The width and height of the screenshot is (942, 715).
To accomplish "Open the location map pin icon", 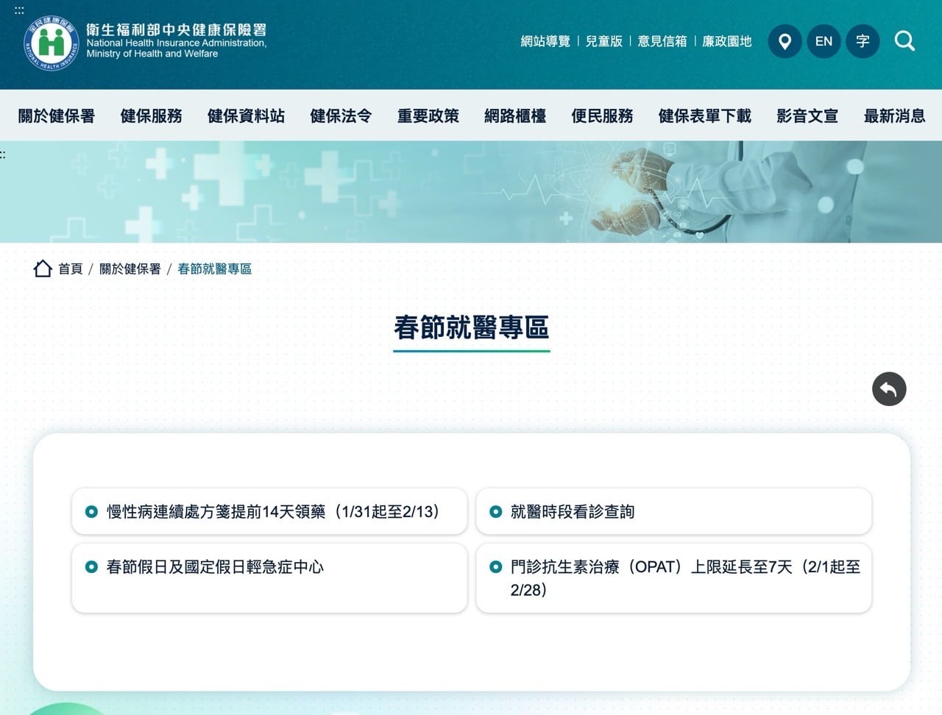I will [785, 41].
